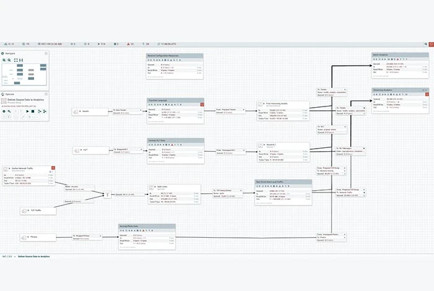Click Deliver Source Data to Analytics breadcrumb
The width and height of the screenshot is (434, 291).
point(33,257)
